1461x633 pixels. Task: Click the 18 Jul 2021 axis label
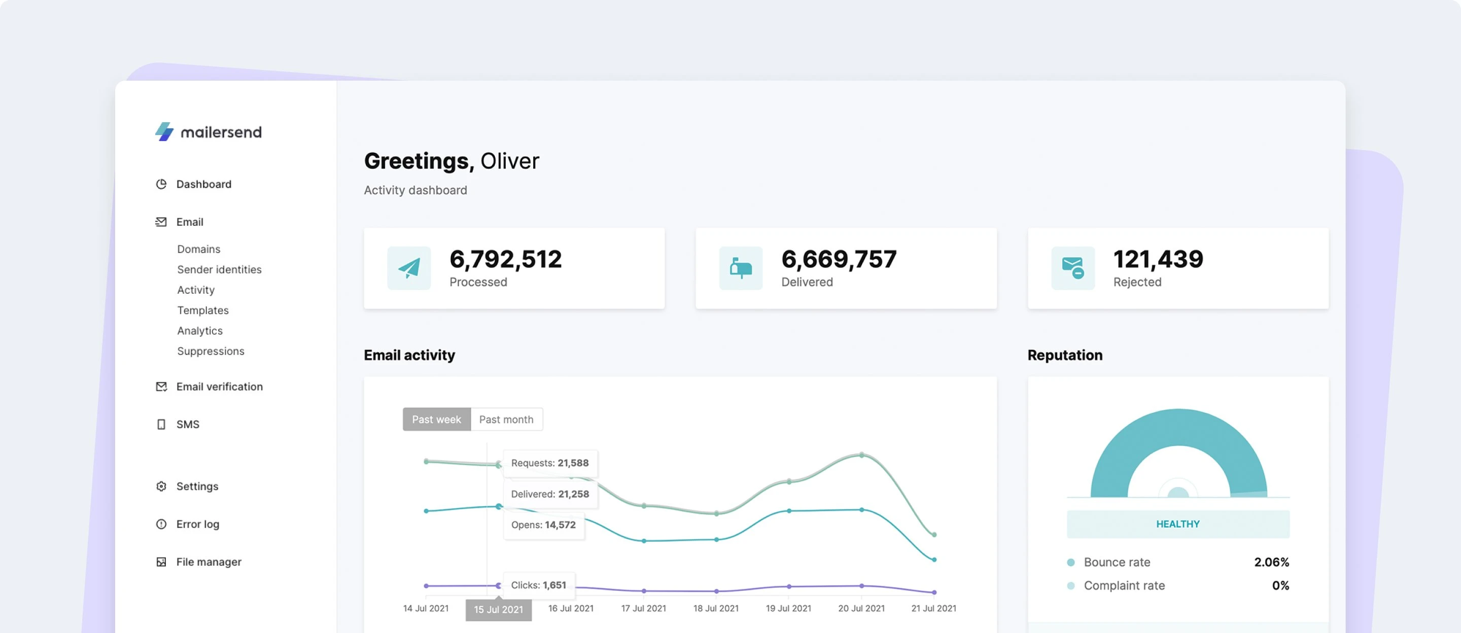[x=716, y=608]
